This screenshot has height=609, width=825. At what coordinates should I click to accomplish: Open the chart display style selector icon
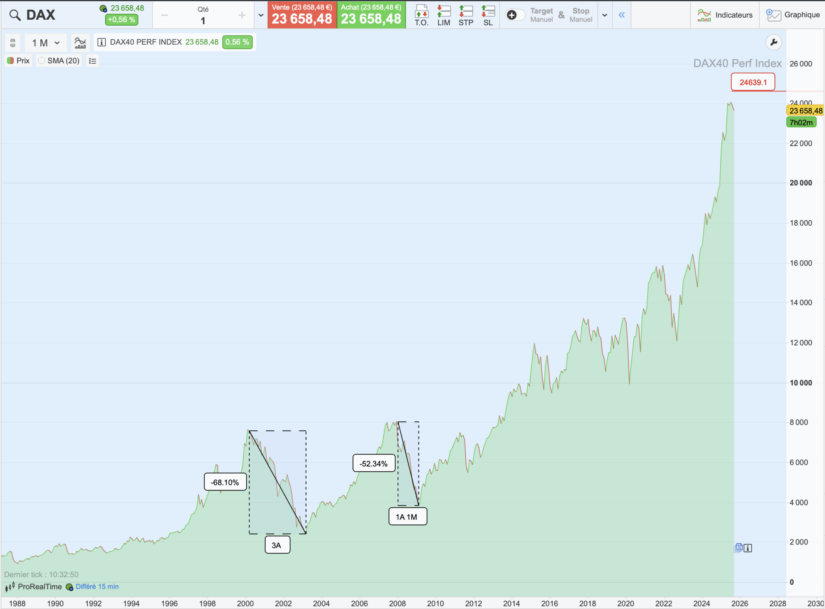pos(80,42)
